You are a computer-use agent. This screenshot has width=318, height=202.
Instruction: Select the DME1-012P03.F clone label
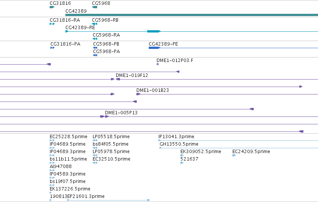tap(175, 60)
